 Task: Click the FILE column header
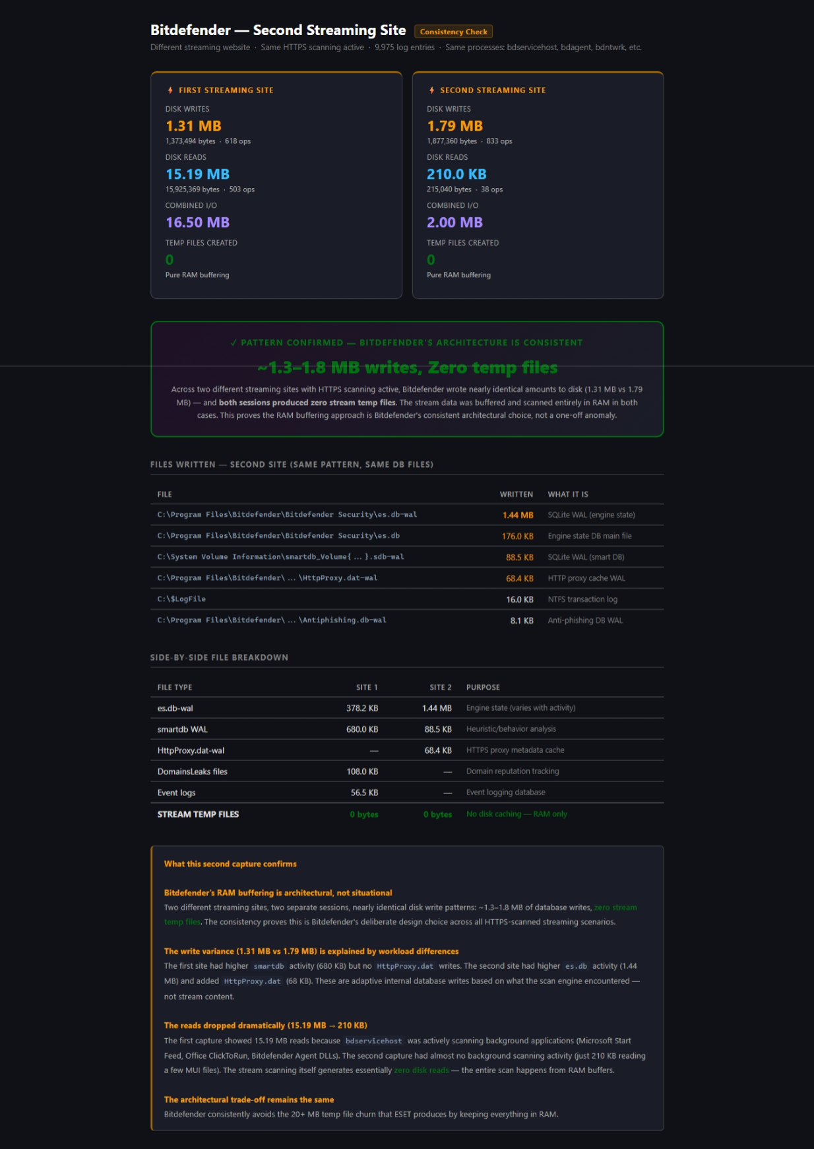164,494
